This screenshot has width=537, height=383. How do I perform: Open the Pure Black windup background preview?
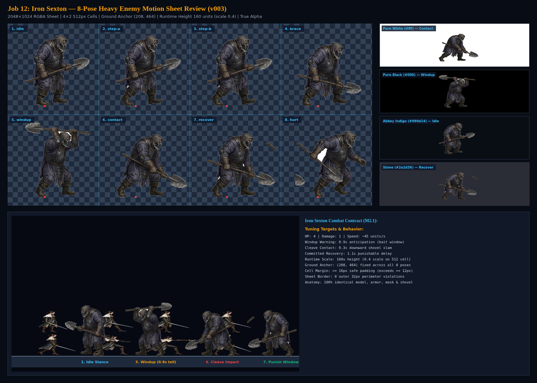[454, 91]
